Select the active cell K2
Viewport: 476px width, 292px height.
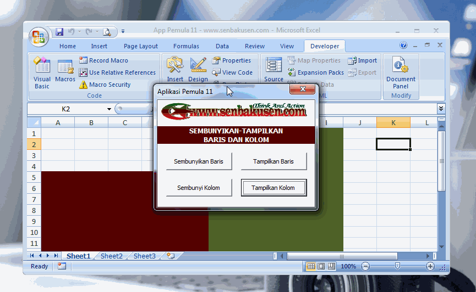[x=393, y=144]
